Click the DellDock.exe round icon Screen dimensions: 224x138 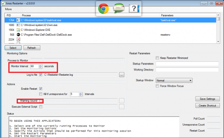[x=18, y=34]
